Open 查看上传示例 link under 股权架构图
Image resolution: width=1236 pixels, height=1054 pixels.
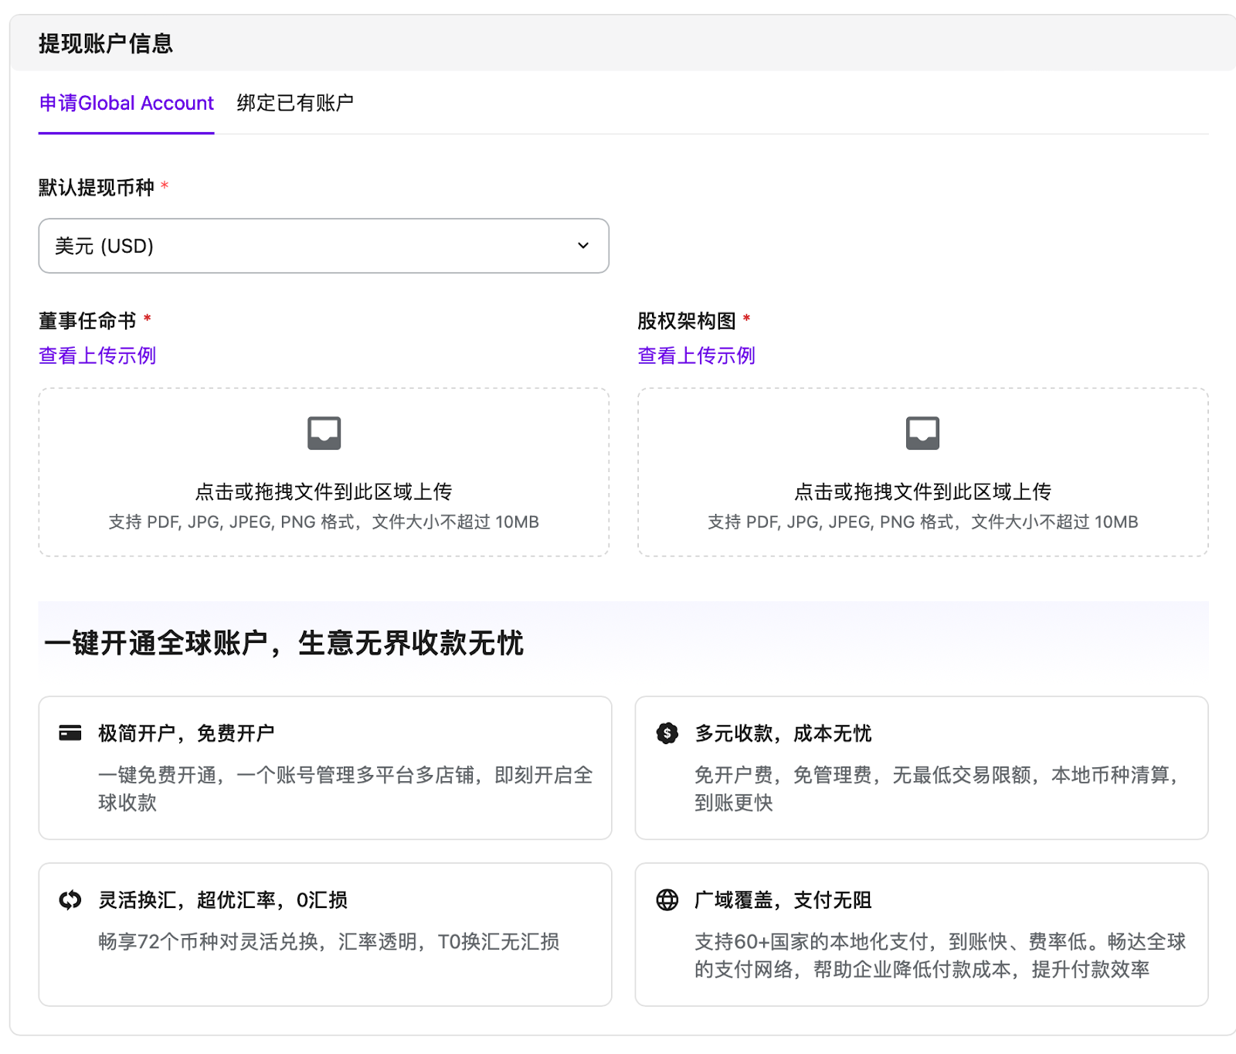696,355
